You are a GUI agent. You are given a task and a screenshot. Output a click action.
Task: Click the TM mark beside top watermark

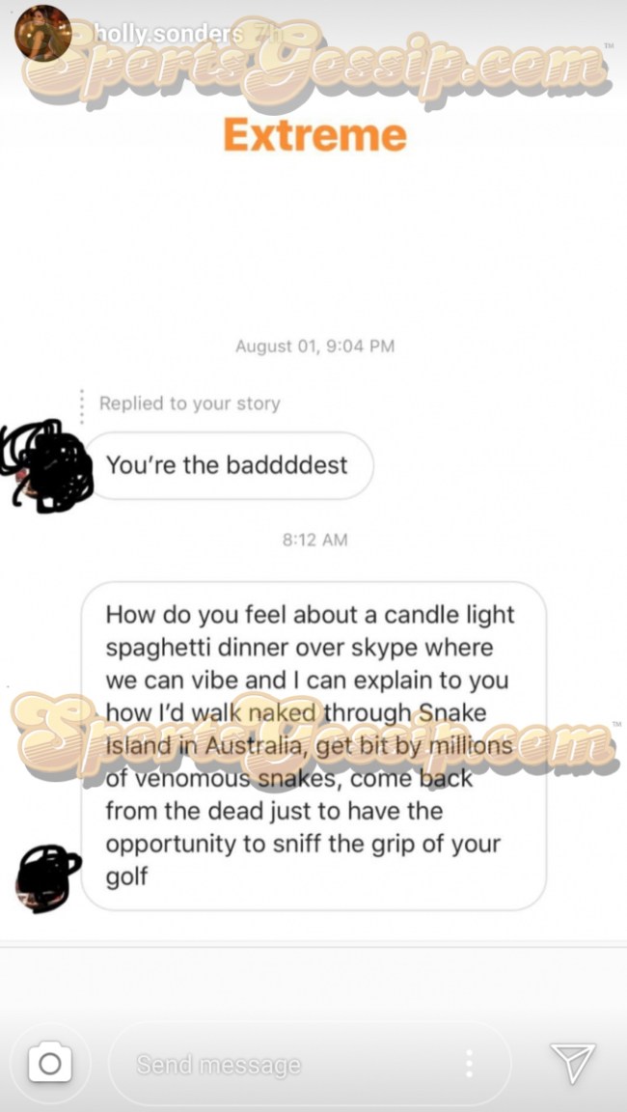point(609,45)
